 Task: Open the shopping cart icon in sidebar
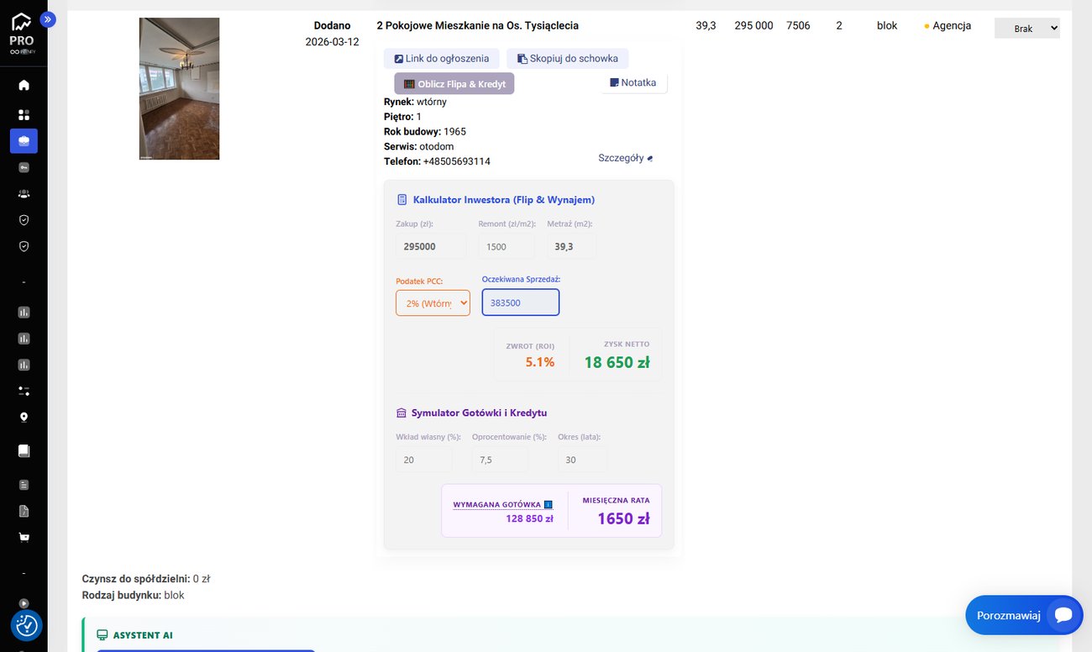click(x=24, y=537)
